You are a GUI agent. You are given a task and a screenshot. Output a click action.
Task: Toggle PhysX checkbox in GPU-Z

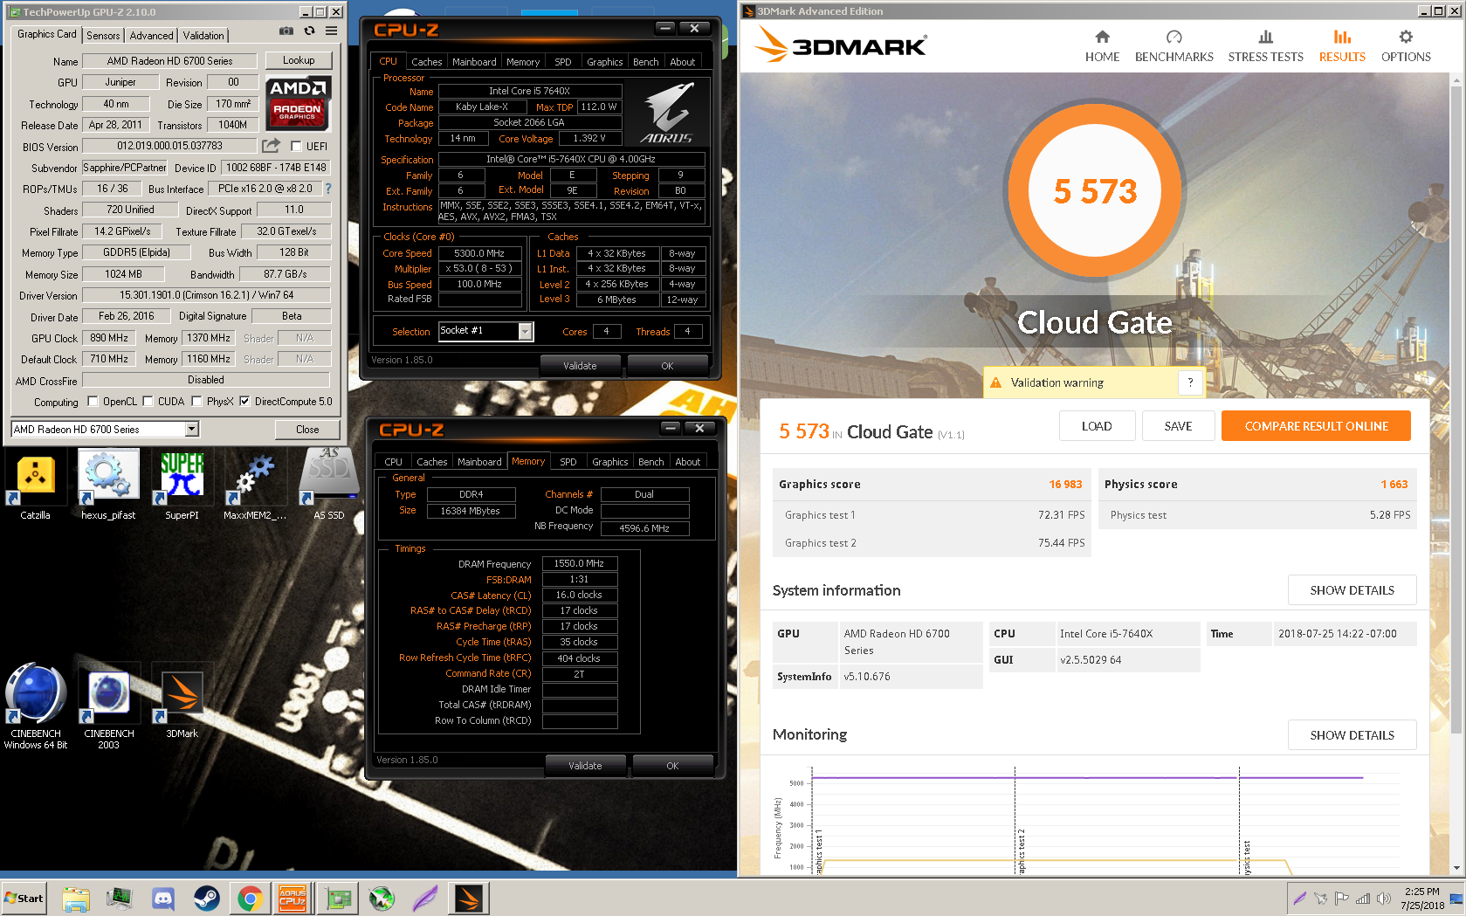coord(196,402)
